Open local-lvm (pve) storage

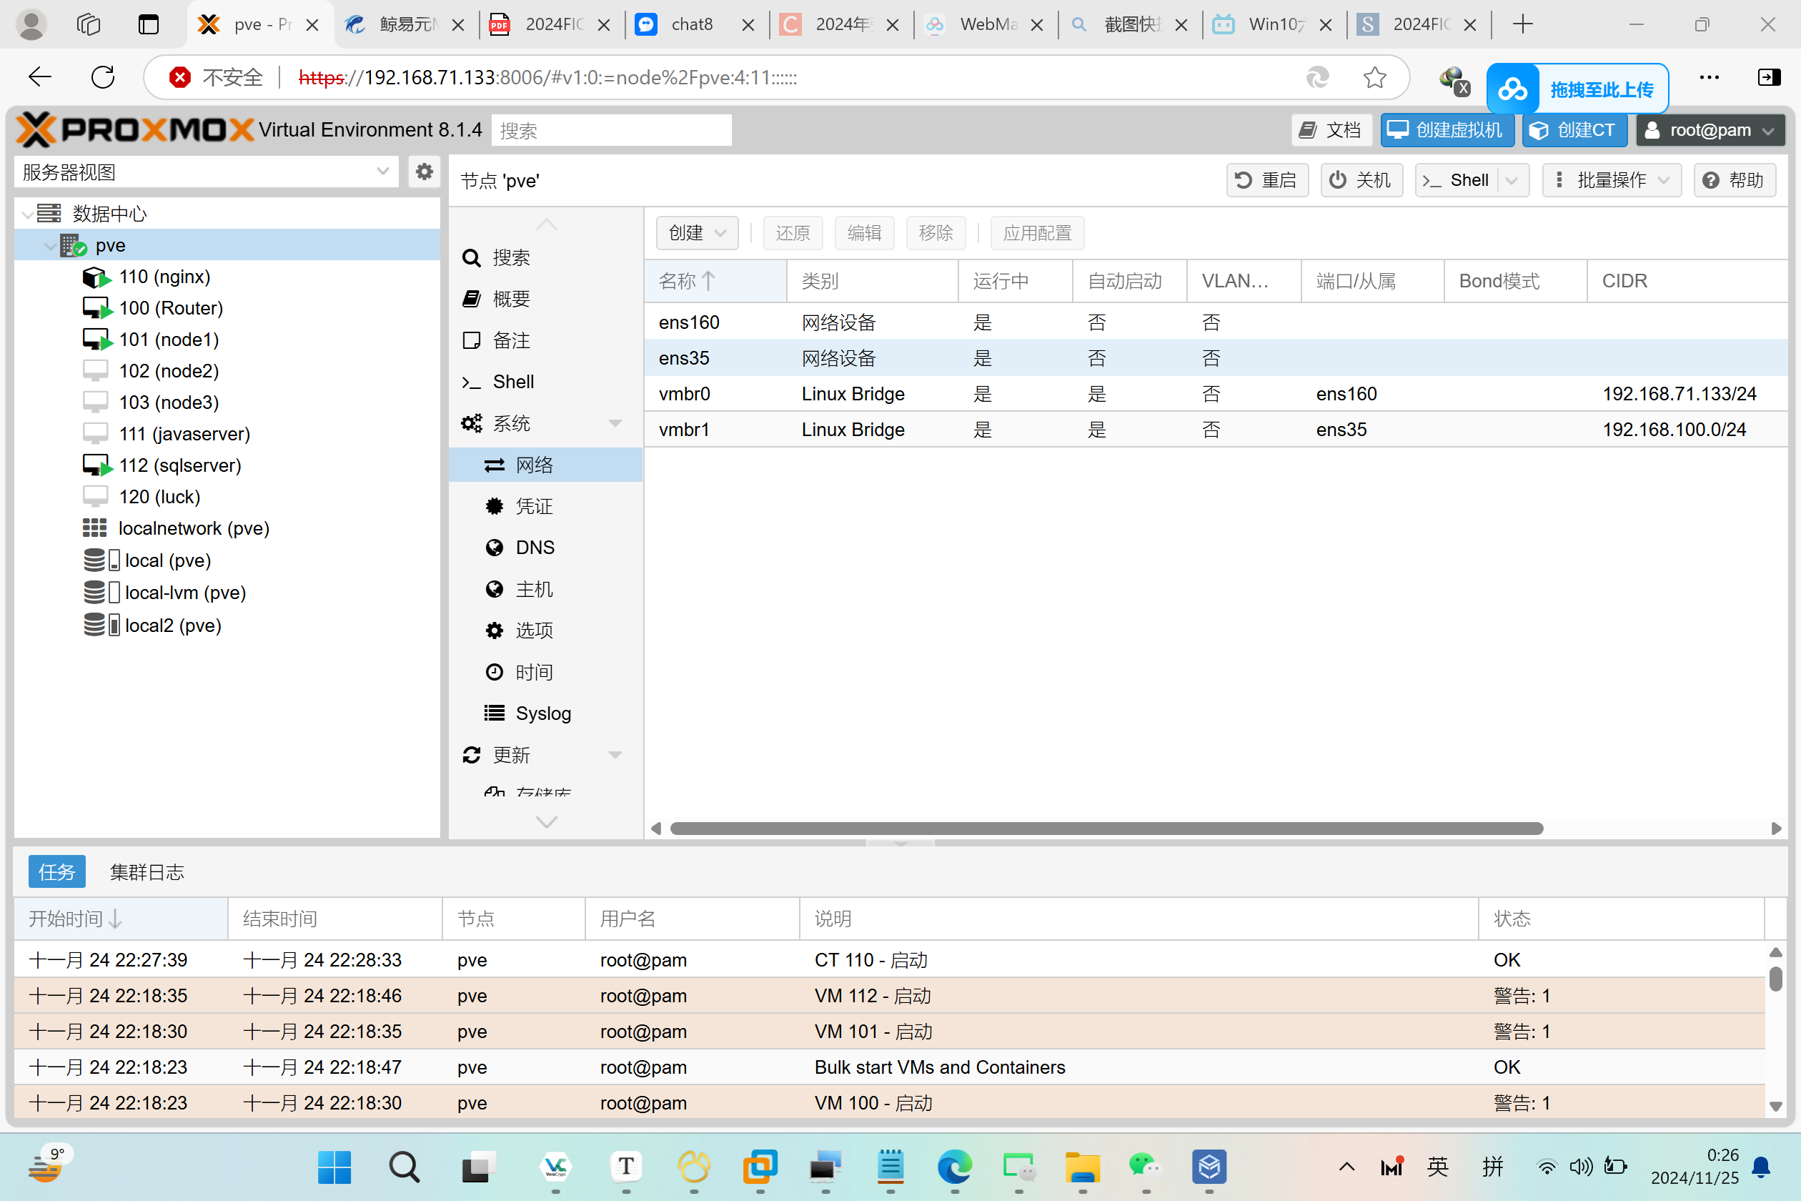pos(184,592)
